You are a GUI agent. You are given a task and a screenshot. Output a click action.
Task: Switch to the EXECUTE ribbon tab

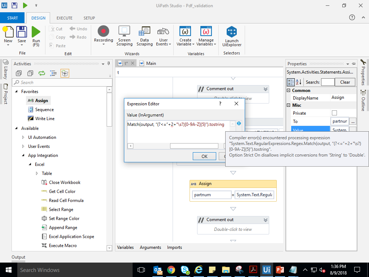(x=65, y=18)
